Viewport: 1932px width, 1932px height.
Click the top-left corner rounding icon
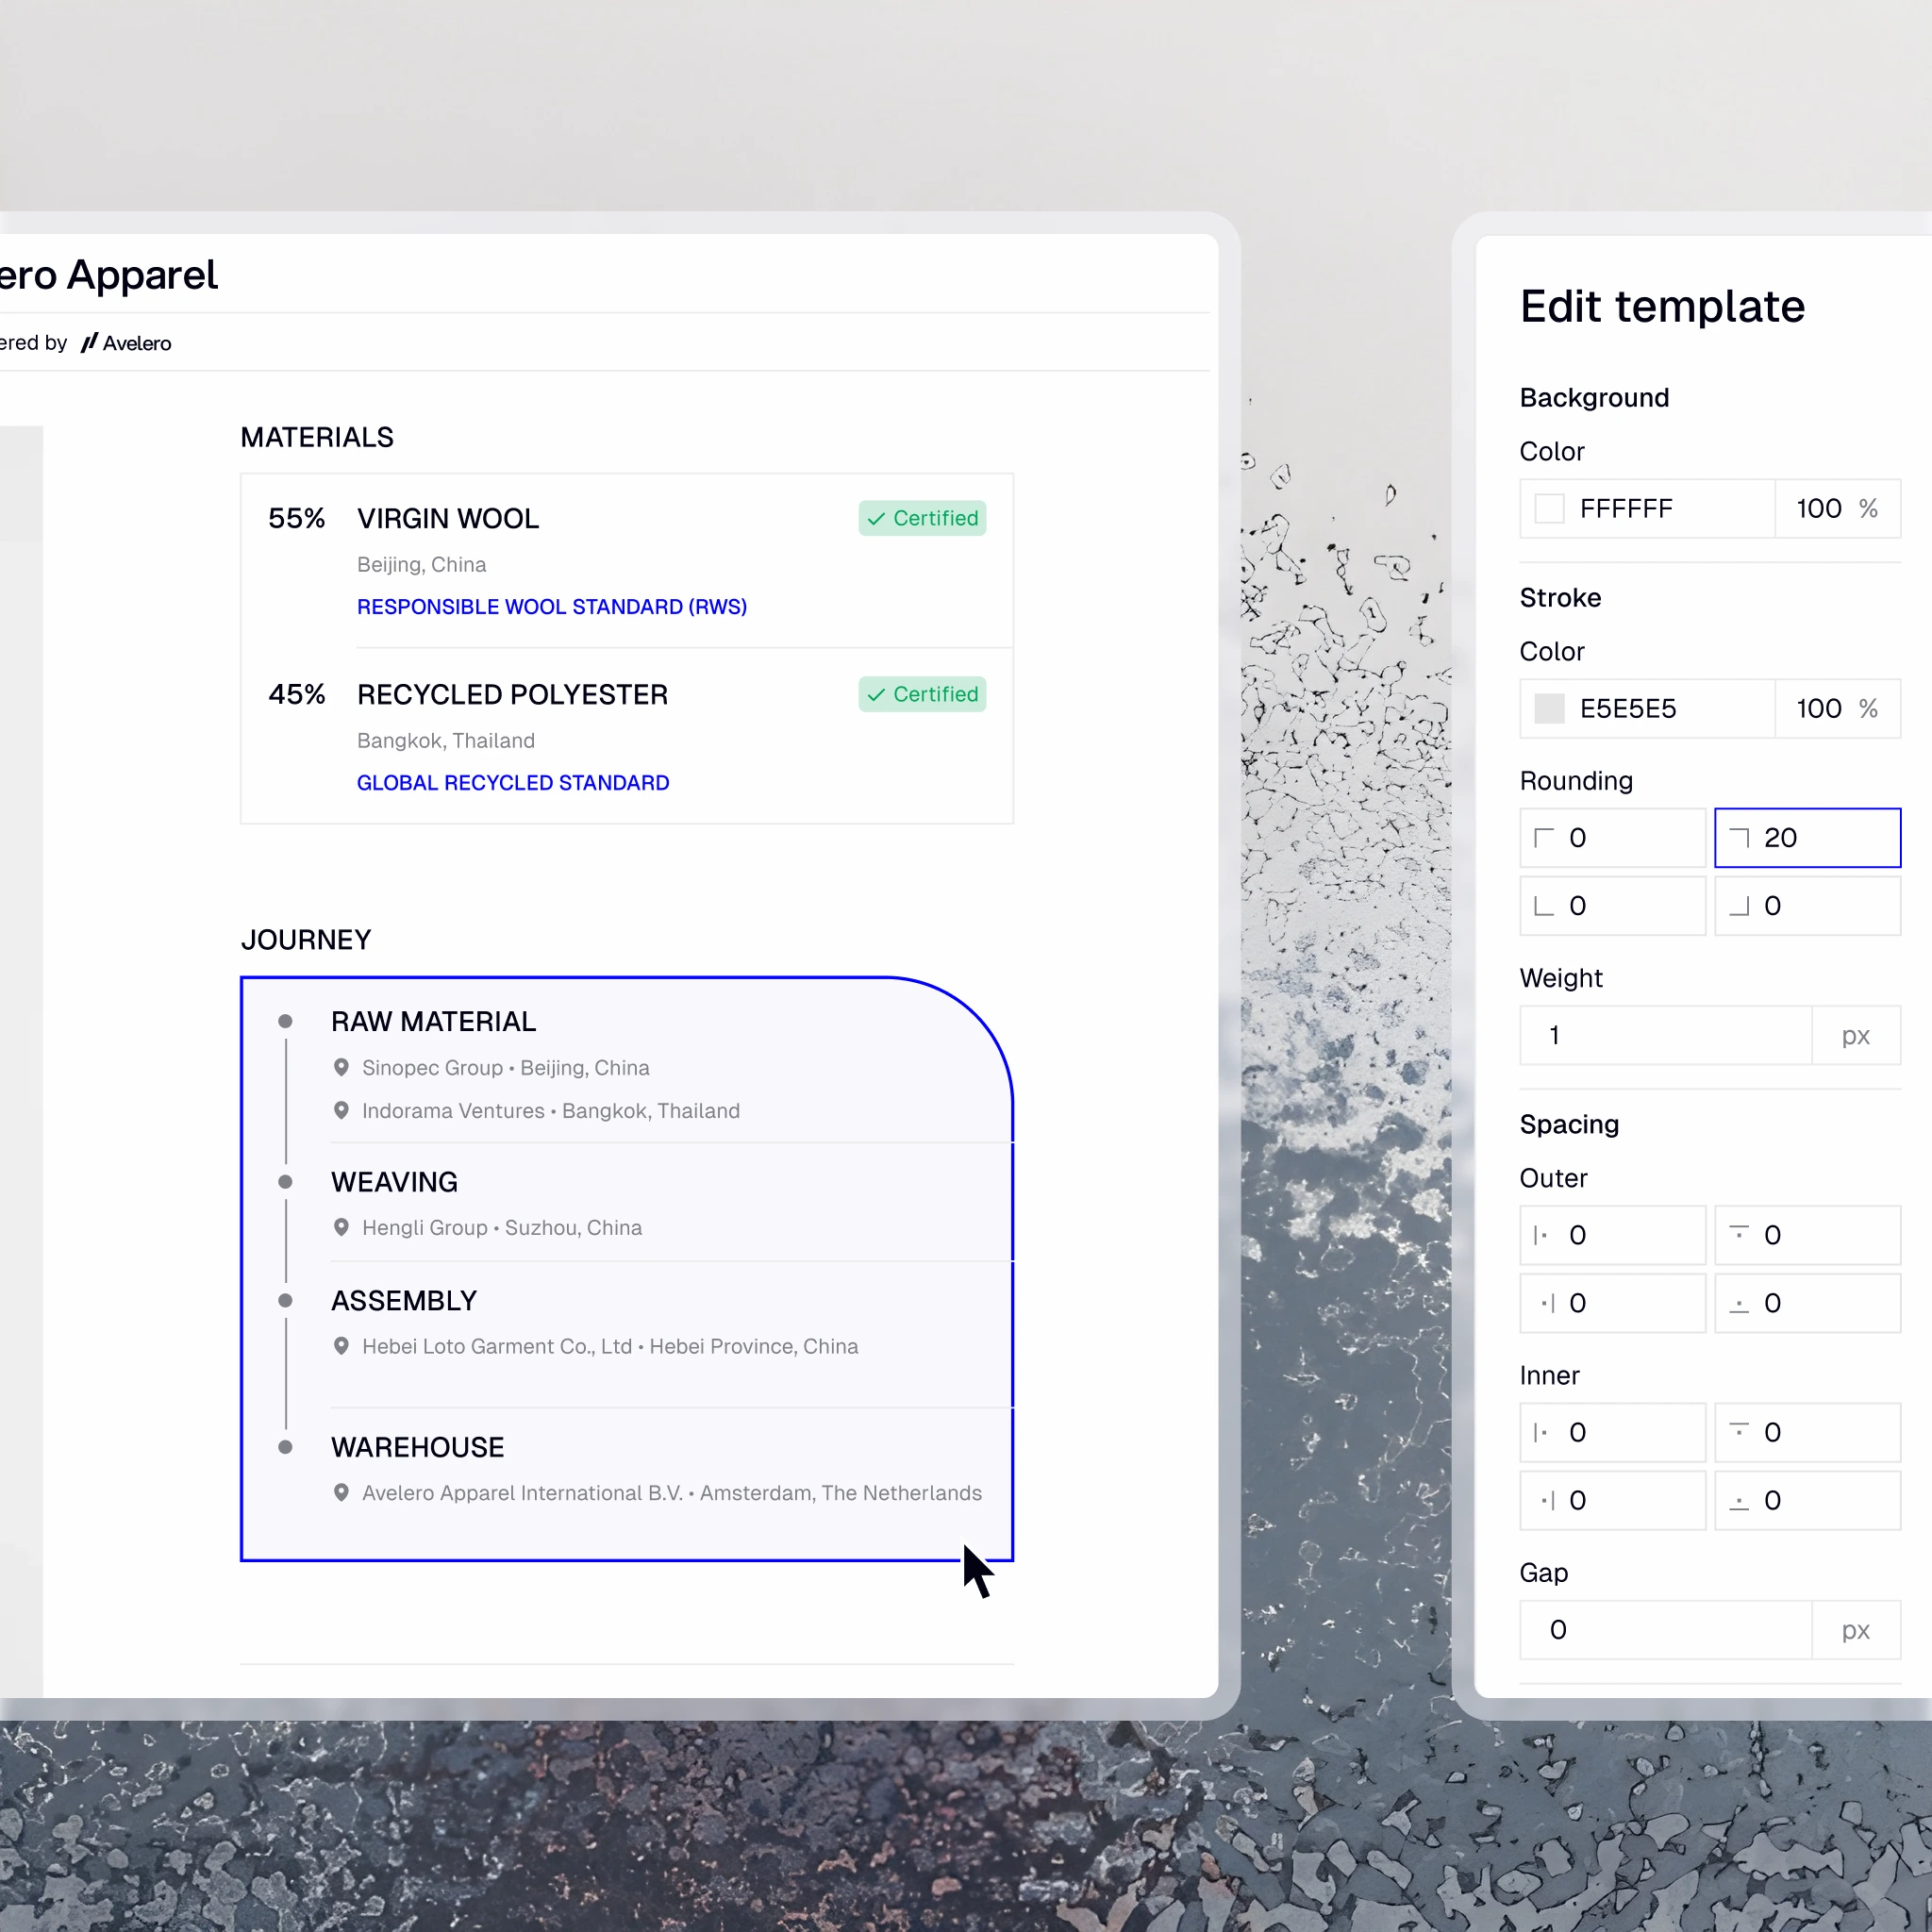click(1544, 838)
